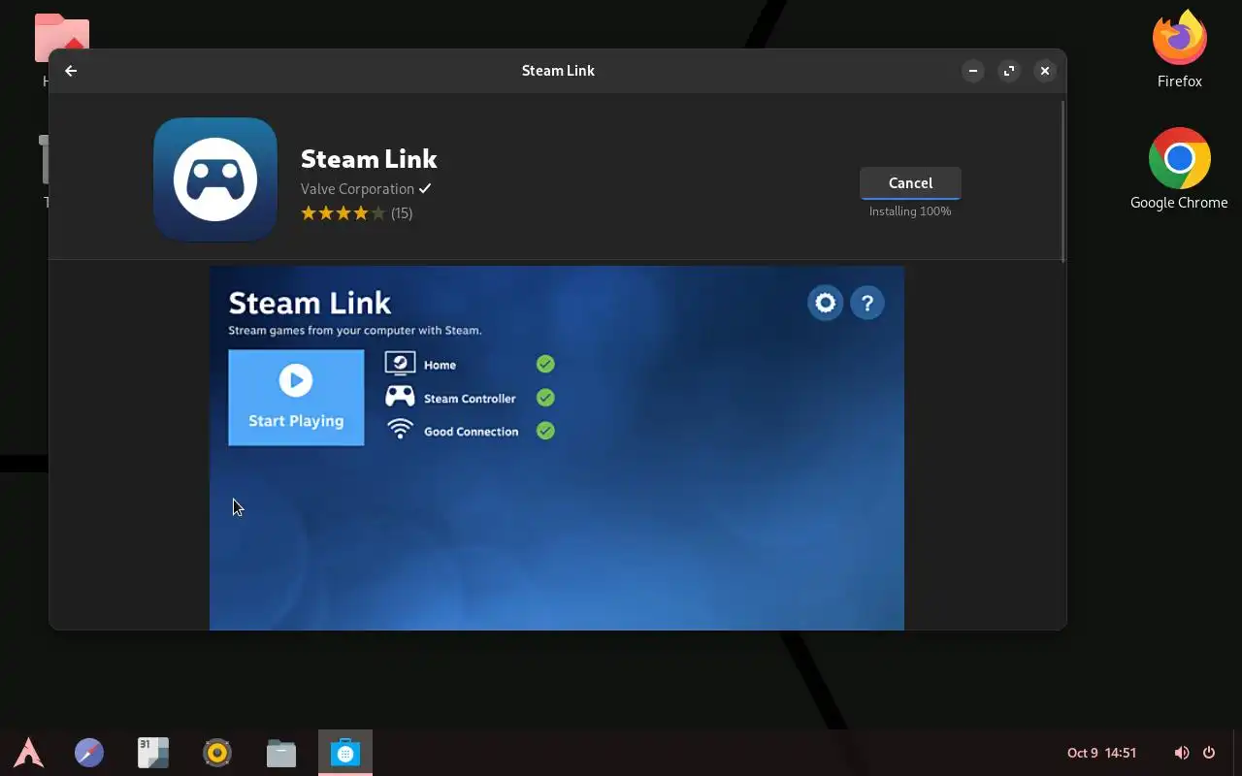
Task: Open the volume control in system tray
Action: point(1181,753)
